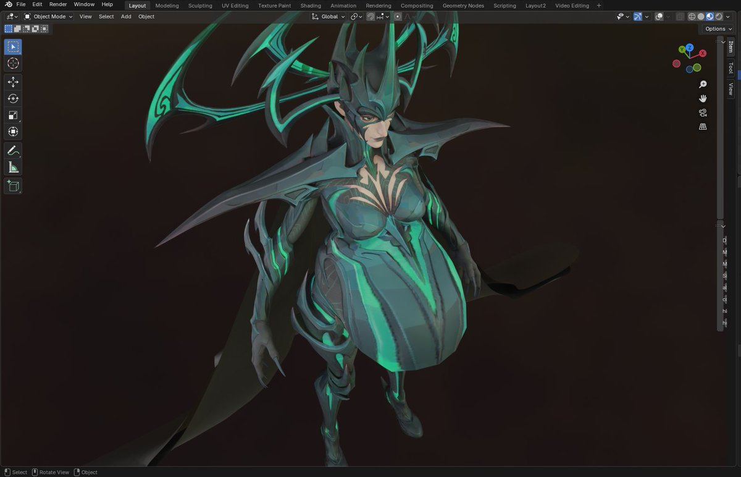Image resolution: width=741 pixels, height=477 pixels.
Task: Open viewport View menu
Action: click(x=86, y=17)
